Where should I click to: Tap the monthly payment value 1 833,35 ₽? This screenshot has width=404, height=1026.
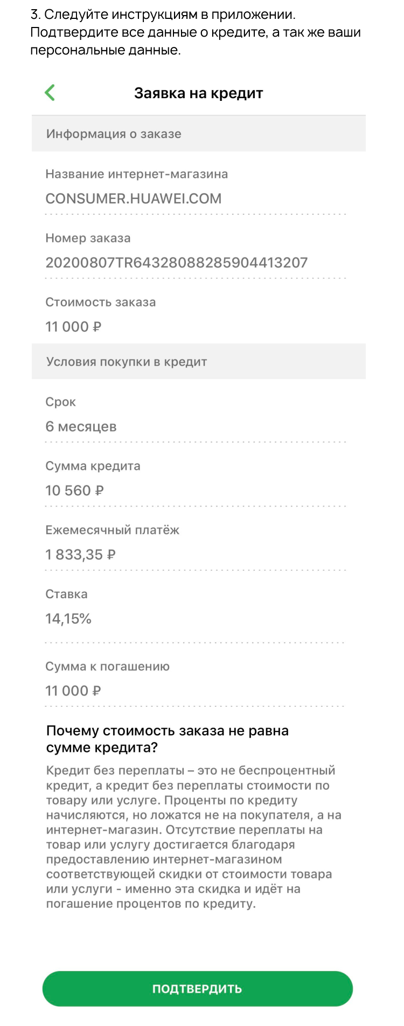(x=80, y=555)
